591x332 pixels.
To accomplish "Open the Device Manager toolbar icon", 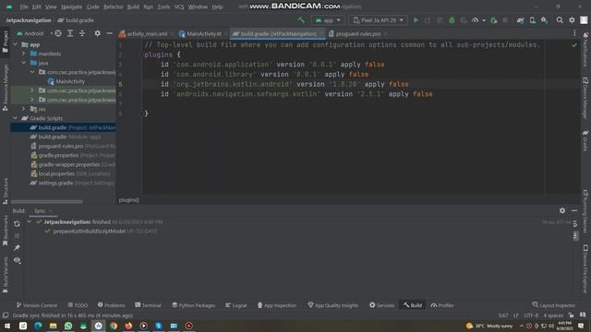I will point(533,20).
